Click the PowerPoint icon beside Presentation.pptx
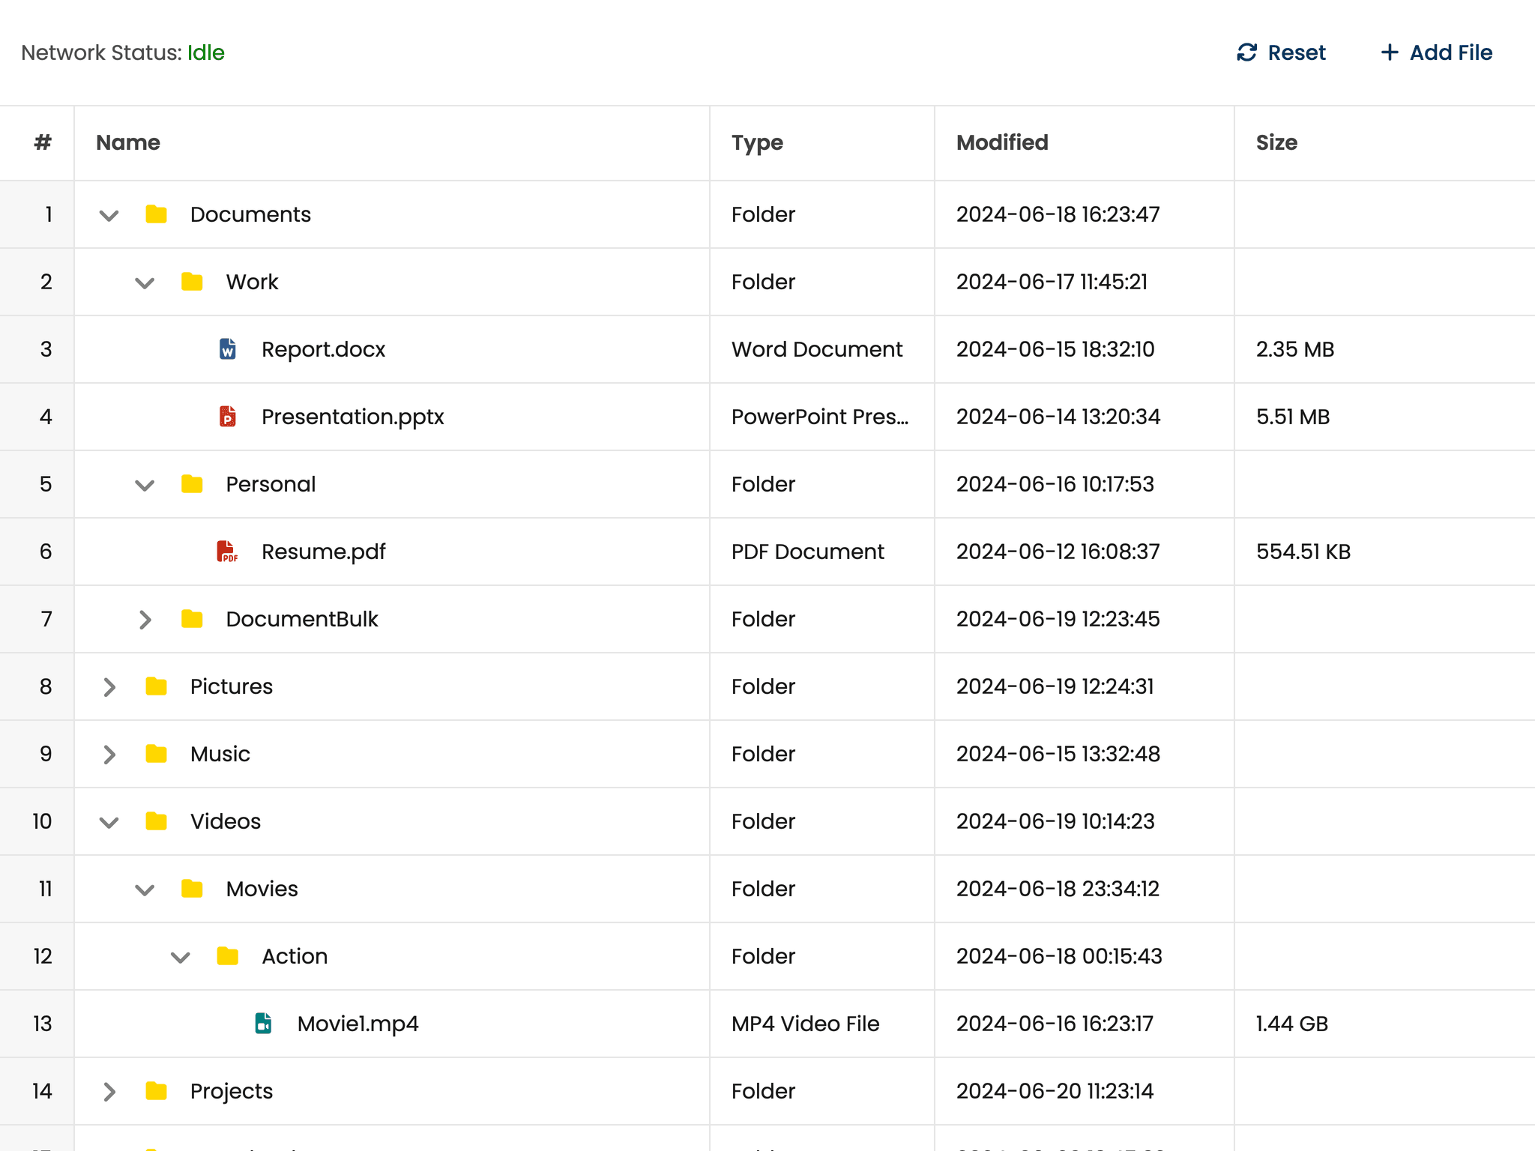Screen dimensions: 1535x1151 (x=228, y=417)
